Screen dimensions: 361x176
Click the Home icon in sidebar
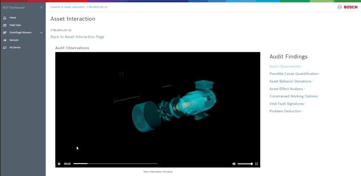[x=5, y=18]
